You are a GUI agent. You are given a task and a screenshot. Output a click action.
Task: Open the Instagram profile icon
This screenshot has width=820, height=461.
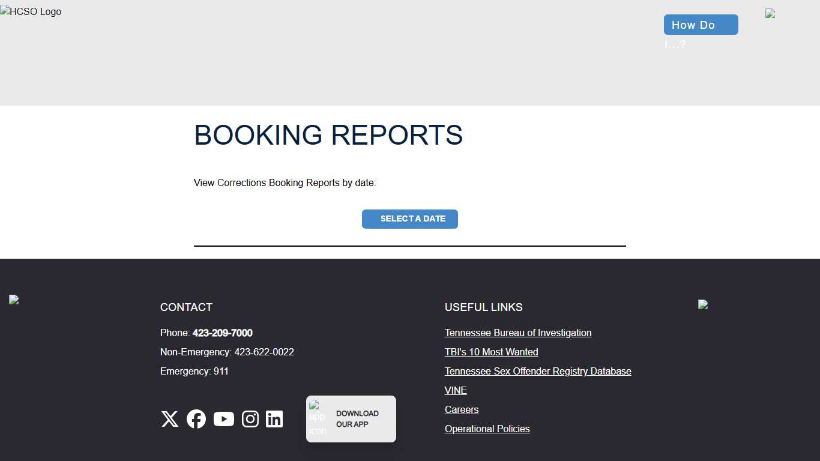(250, 419)
